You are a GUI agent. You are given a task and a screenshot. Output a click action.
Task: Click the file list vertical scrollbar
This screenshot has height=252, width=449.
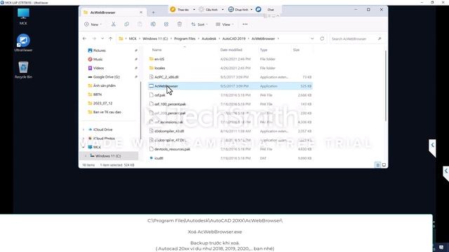point(386,85)
